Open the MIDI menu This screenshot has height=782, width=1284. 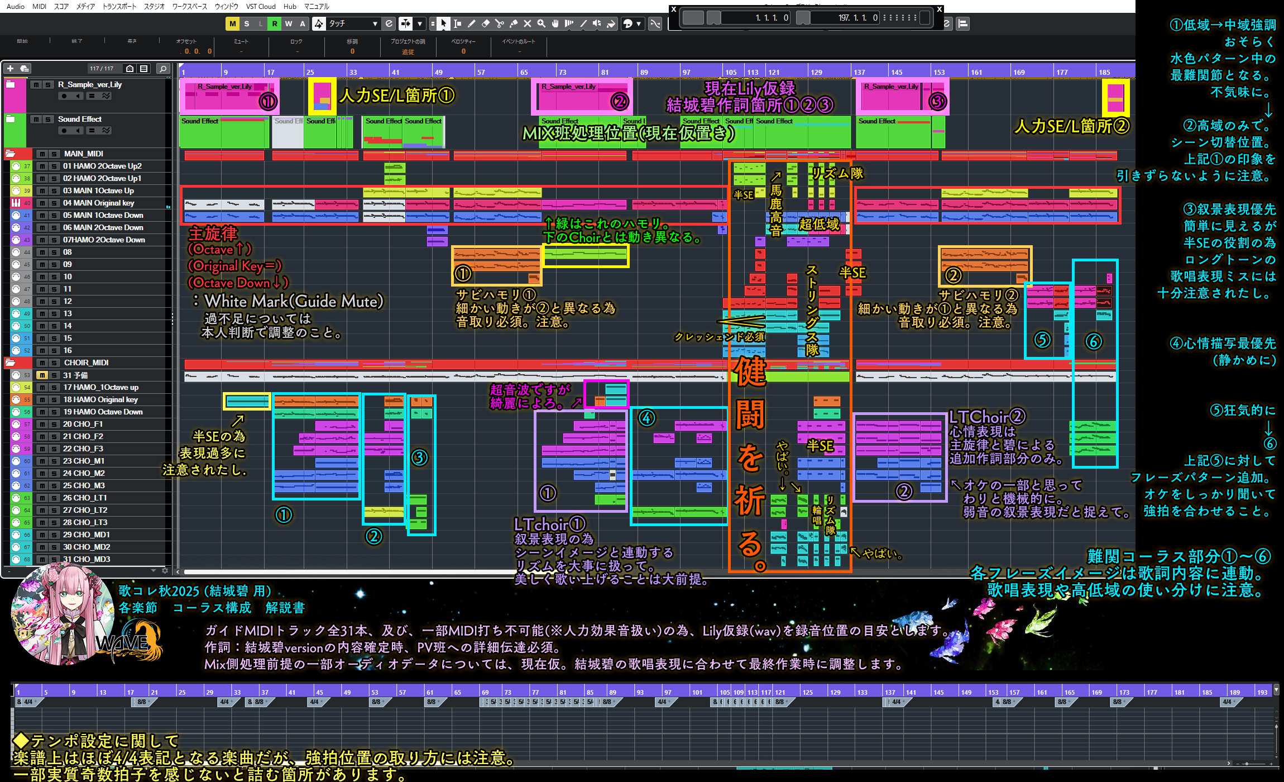(x=39, y=7)
